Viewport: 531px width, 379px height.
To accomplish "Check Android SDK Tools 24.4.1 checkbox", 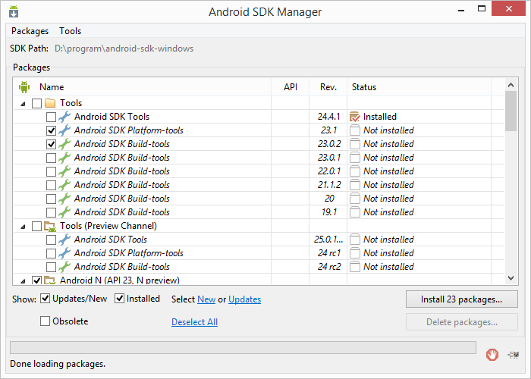I will tap(51, 117).
